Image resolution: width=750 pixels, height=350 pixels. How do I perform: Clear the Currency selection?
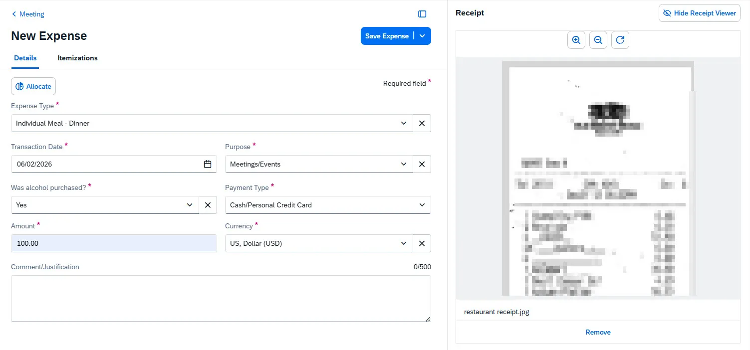click(x=422, y=243)
